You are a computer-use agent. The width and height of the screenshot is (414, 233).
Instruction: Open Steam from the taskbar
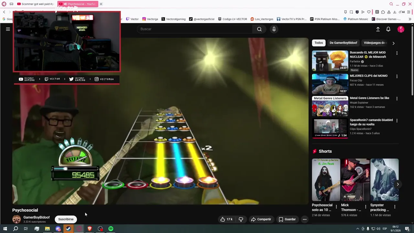(69, 229)
